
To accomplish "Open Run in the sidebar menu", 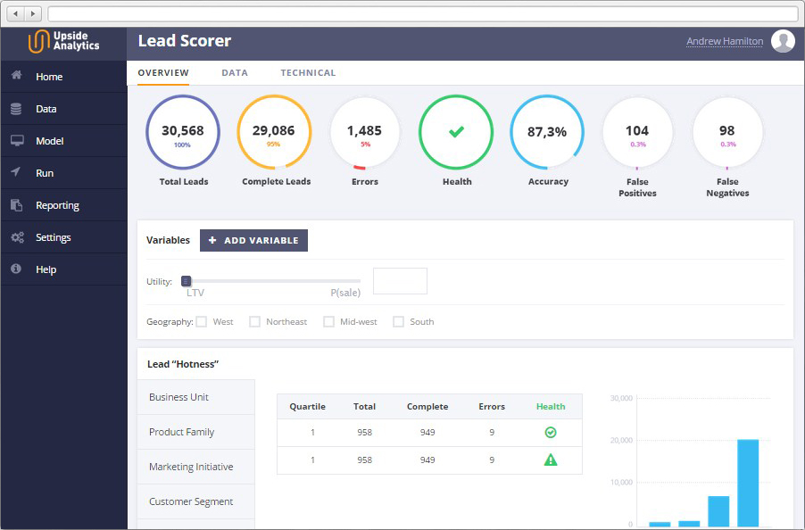I will click(63, 173).
